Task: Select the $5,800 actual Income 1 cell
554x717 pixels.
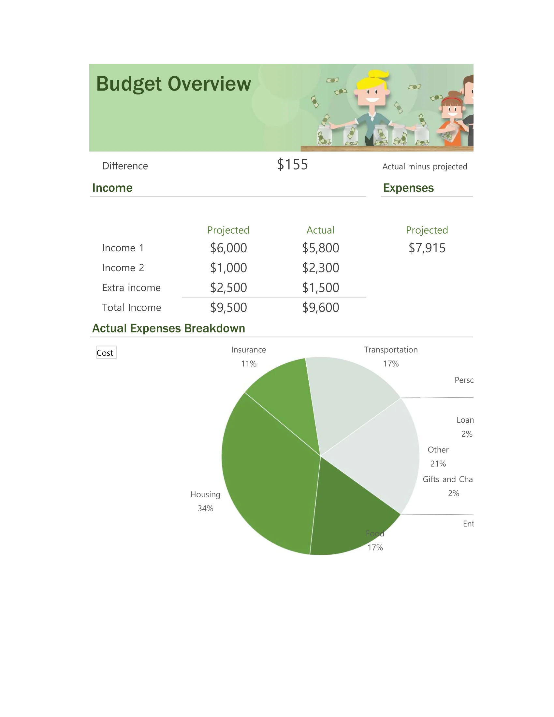Action: click(321, 248)
